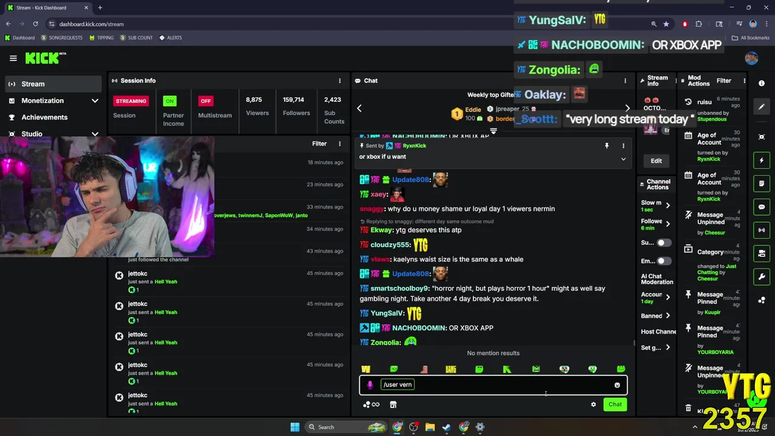Open the shop icon below chat input
The image size is (775, 436).
click(393, 405)
